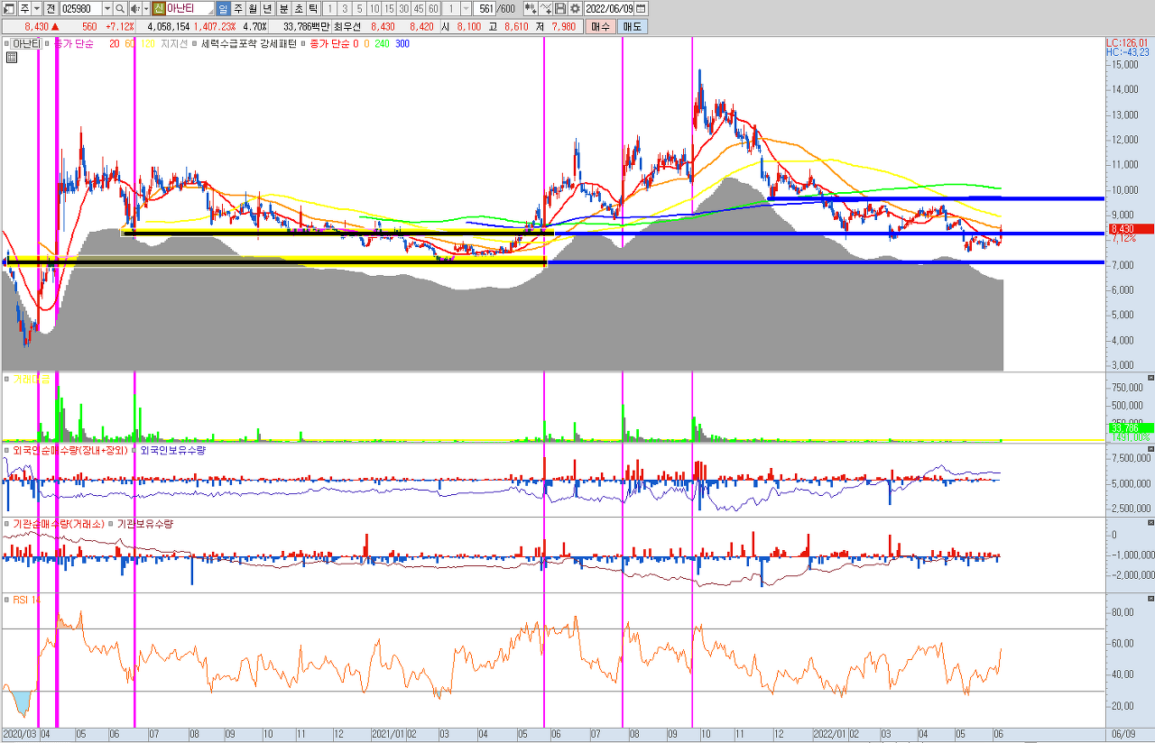1155x743 pixels.
Task: Choose interval 1 button
Action: pos(329,8)
